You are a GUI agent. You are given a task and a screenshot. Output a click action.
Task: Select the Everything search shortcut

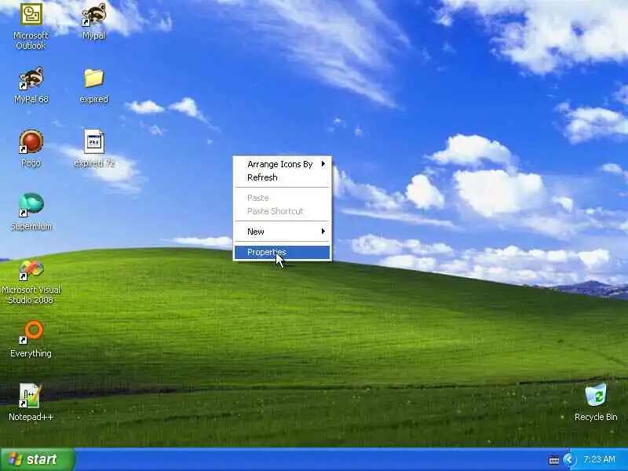point(31,339)
